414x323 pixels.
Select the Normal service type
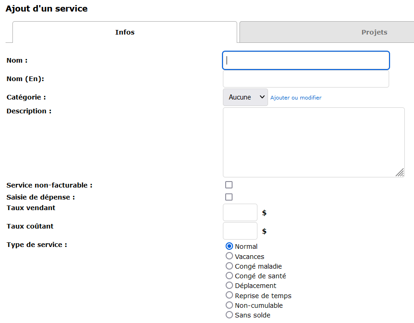[x=229, y=247]
